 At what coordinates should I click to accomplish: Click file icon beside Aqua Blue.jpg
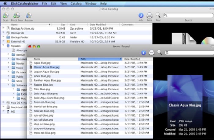click(31, 63)
